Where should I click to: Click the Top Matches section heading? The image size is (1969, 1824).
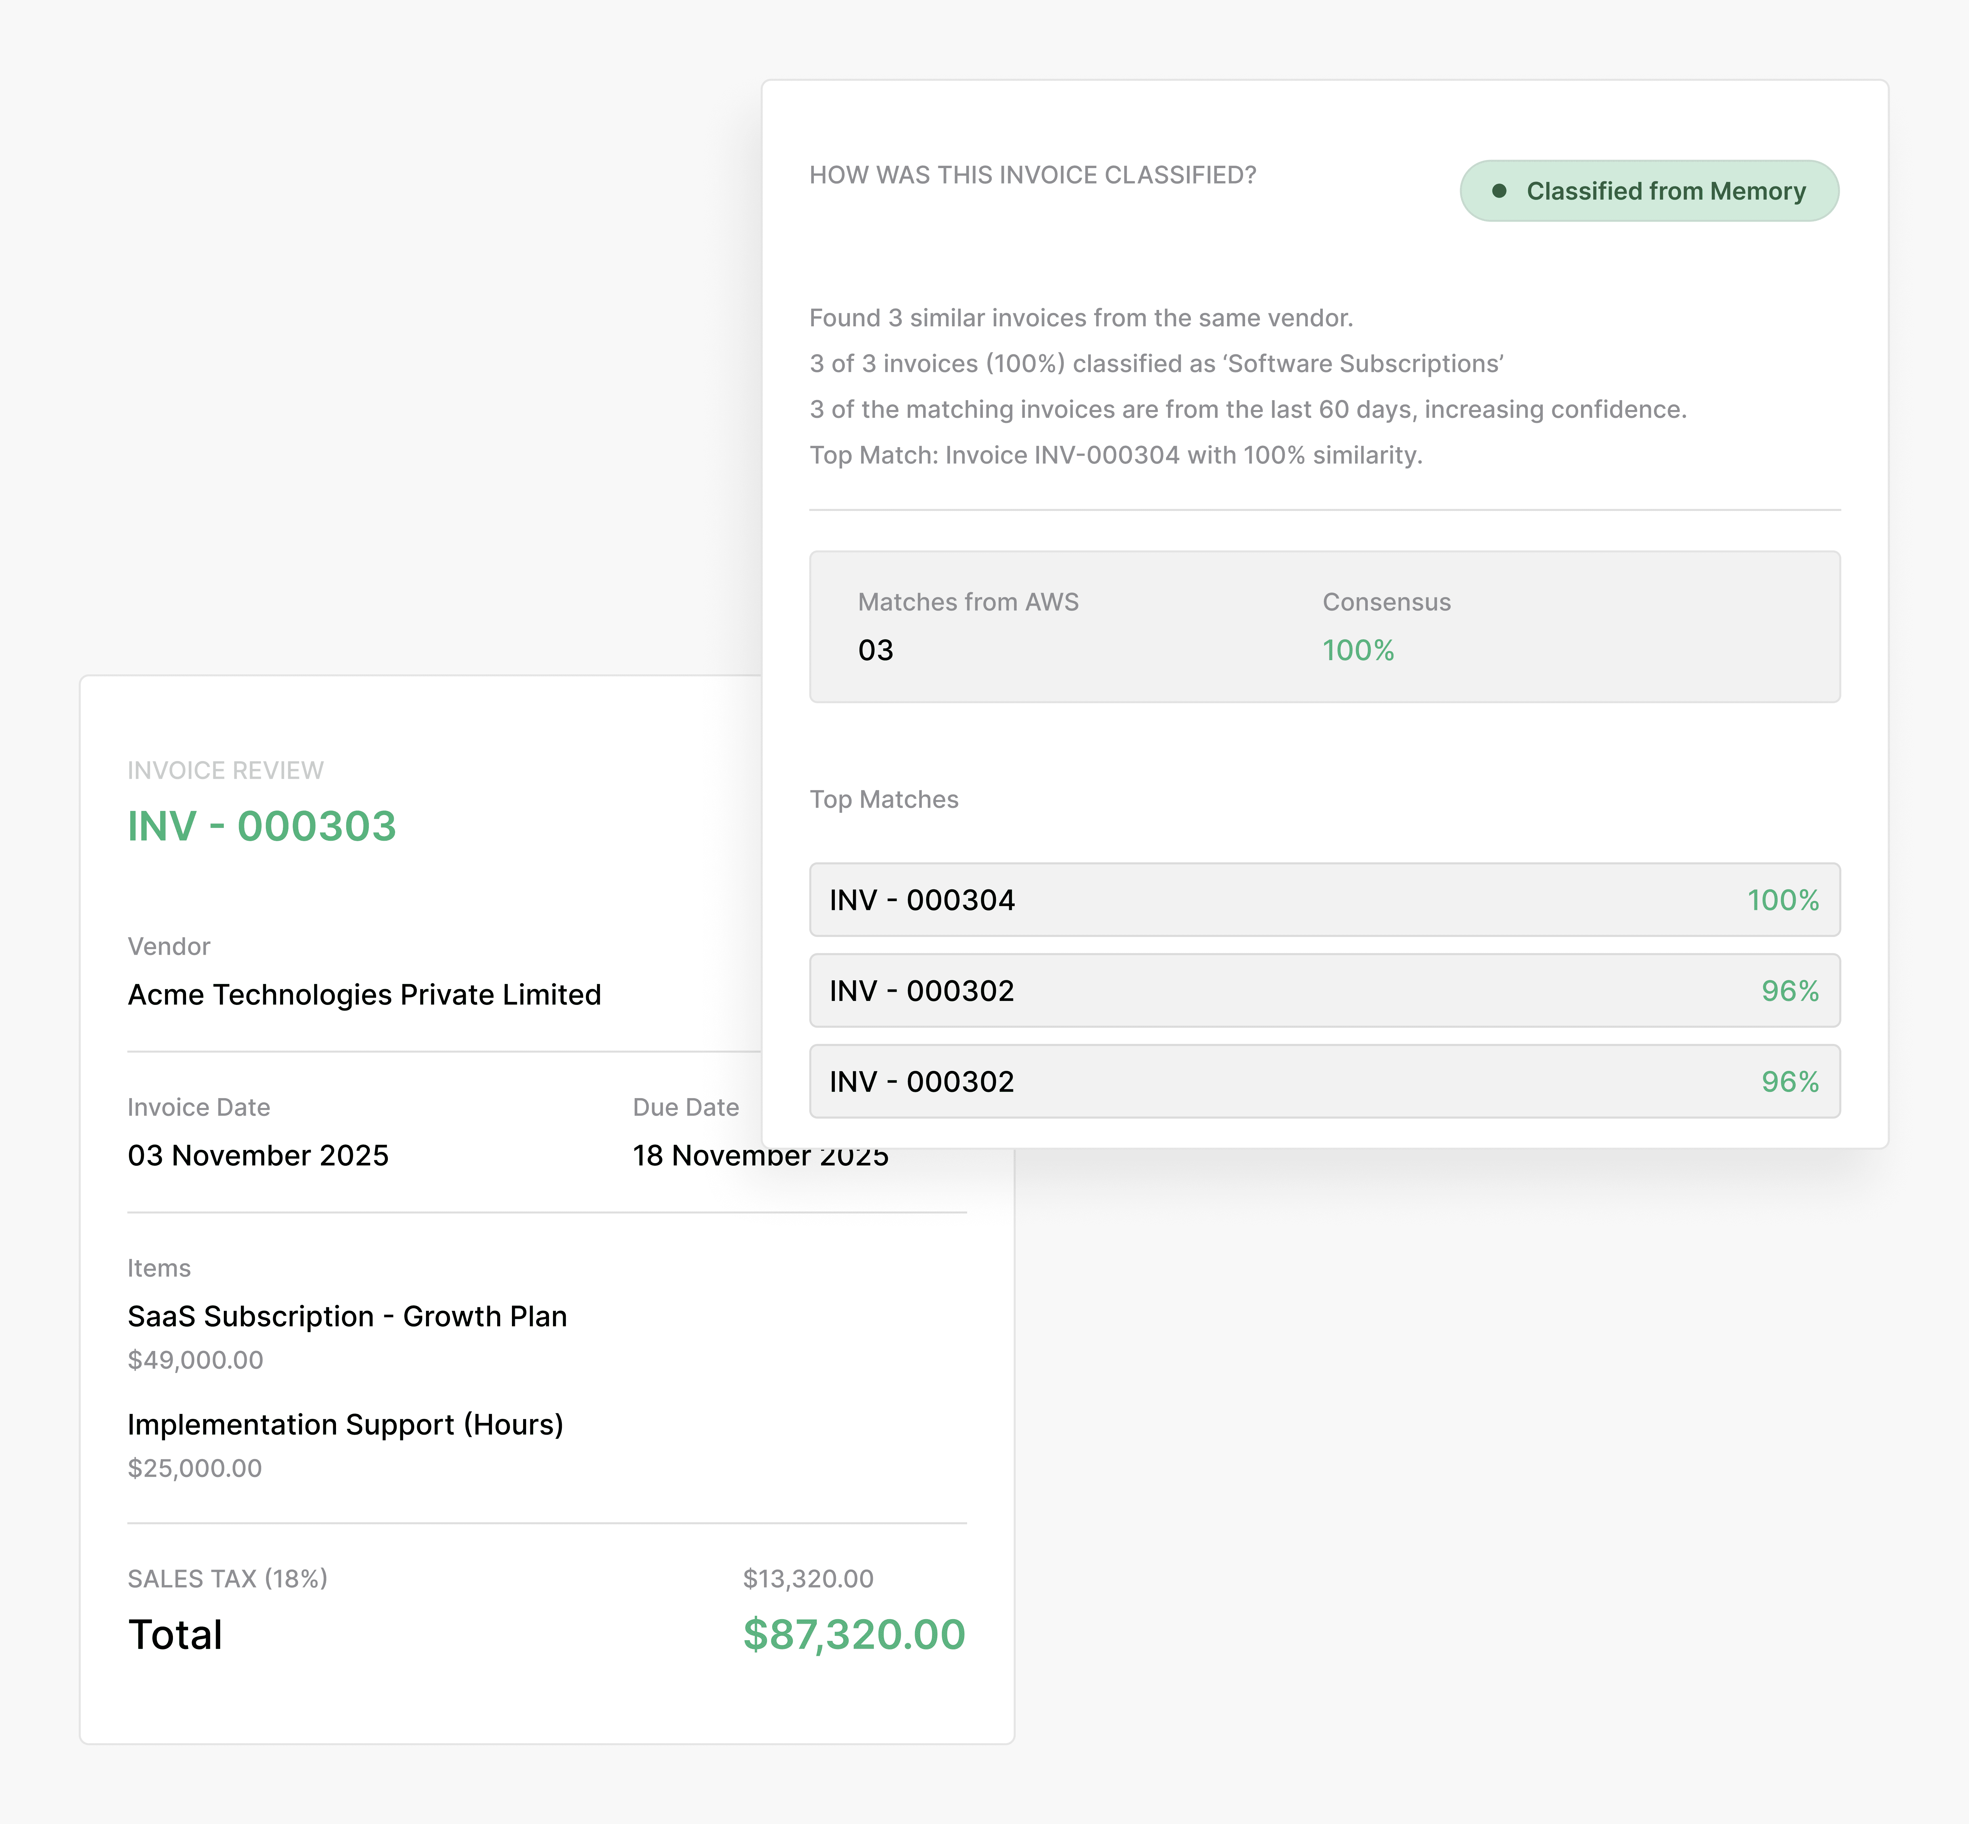pyautogui.click(x=884, y=799)
